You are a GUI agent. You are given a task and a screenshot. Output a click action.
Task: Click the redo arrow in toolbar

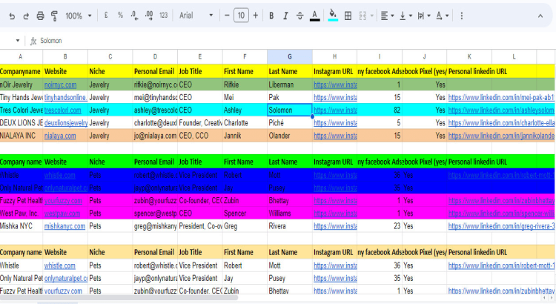point(26,16)
